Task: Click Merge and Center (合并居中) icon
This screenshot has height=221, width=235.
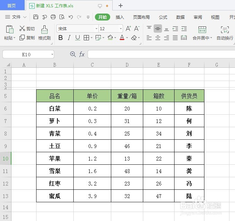Action: (202, 30)
